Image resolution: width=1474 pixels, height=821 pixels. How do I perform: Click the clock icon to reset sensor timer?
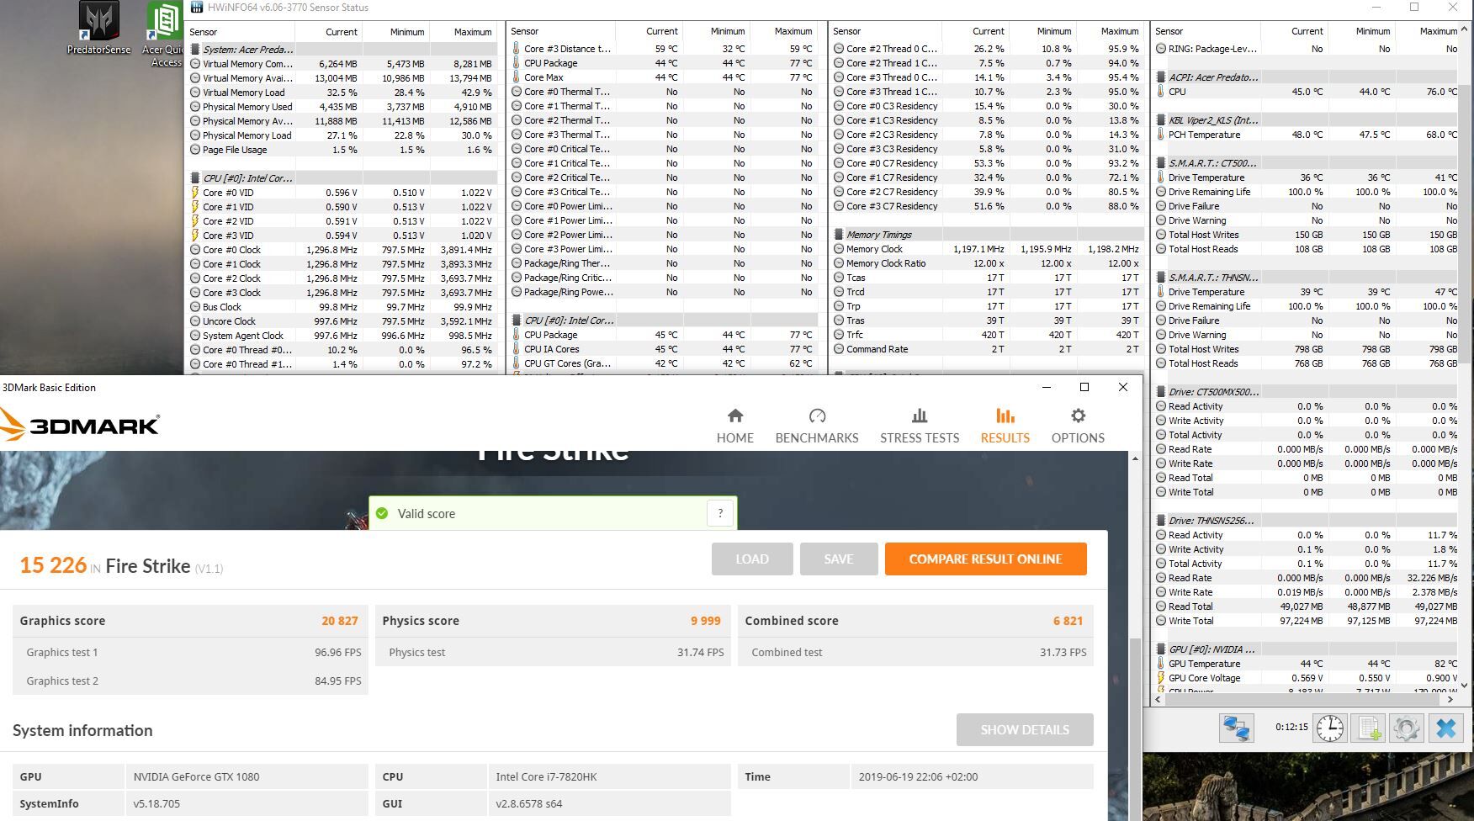click(1330, 728)
